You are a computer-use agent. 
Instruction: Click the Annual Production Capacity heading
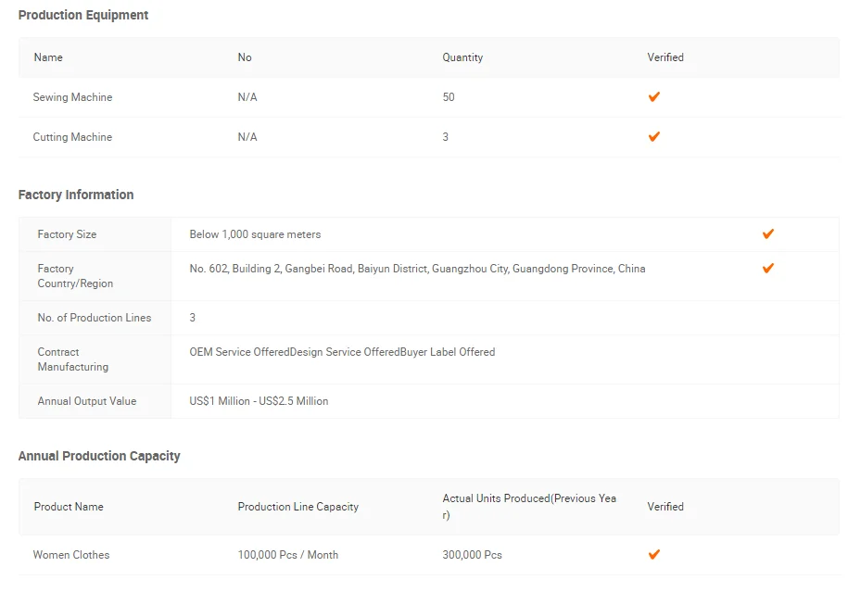tap(99, 456)
